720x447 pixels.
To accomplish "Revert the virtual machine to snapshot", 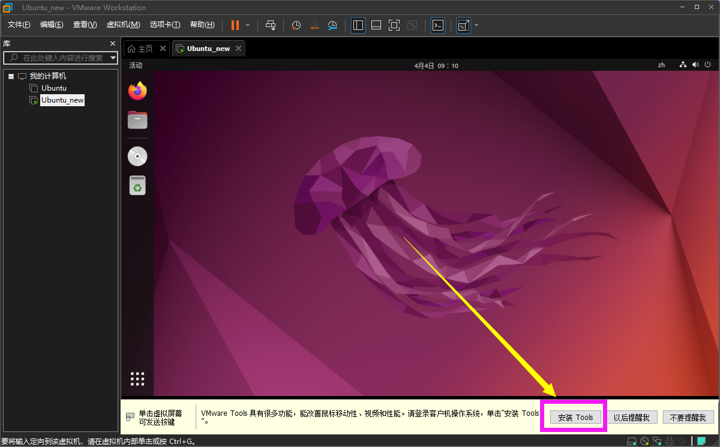I will point(314,25).
